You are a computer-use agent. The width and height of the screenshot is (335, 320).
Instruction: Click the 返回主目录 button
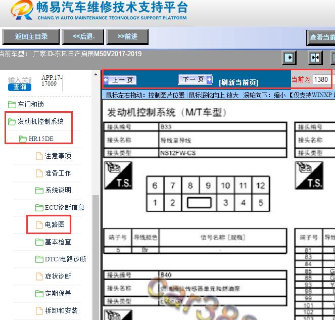[x=31, y=37]
